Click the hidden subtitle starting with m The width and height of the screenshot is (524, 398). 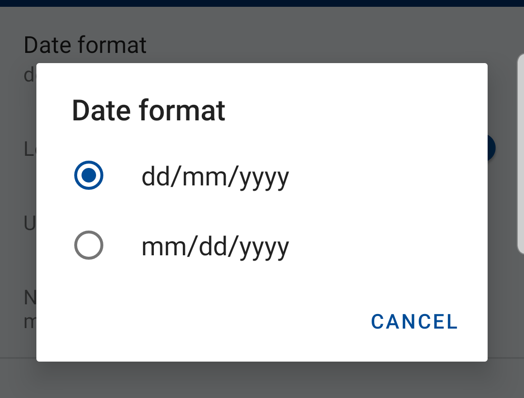[x=30, y=321]
